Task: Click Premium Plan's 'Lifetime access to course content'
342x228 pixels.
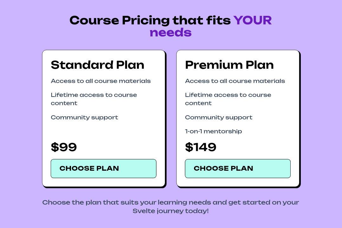Action: (x=228, y=99)
